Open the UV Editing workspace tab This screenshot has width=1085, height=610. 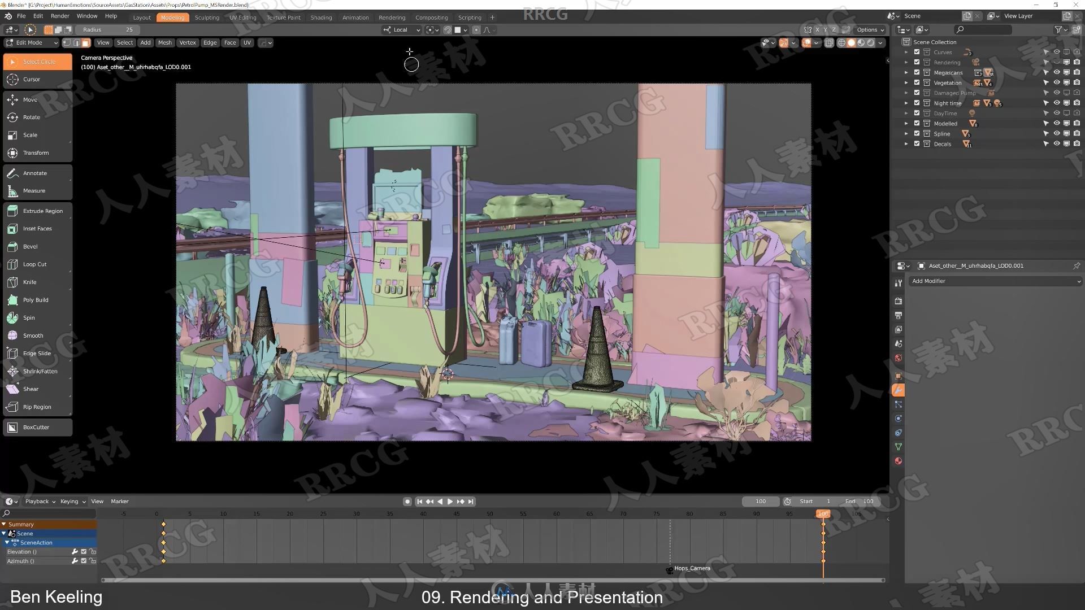(242, 17)
